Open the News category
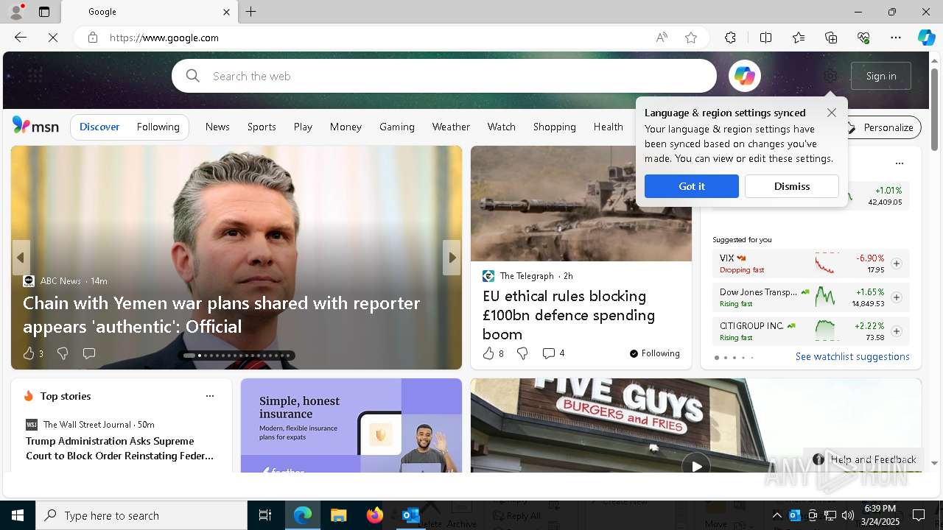This screenshot has height=530, width=943. click(x=217, y=127)
